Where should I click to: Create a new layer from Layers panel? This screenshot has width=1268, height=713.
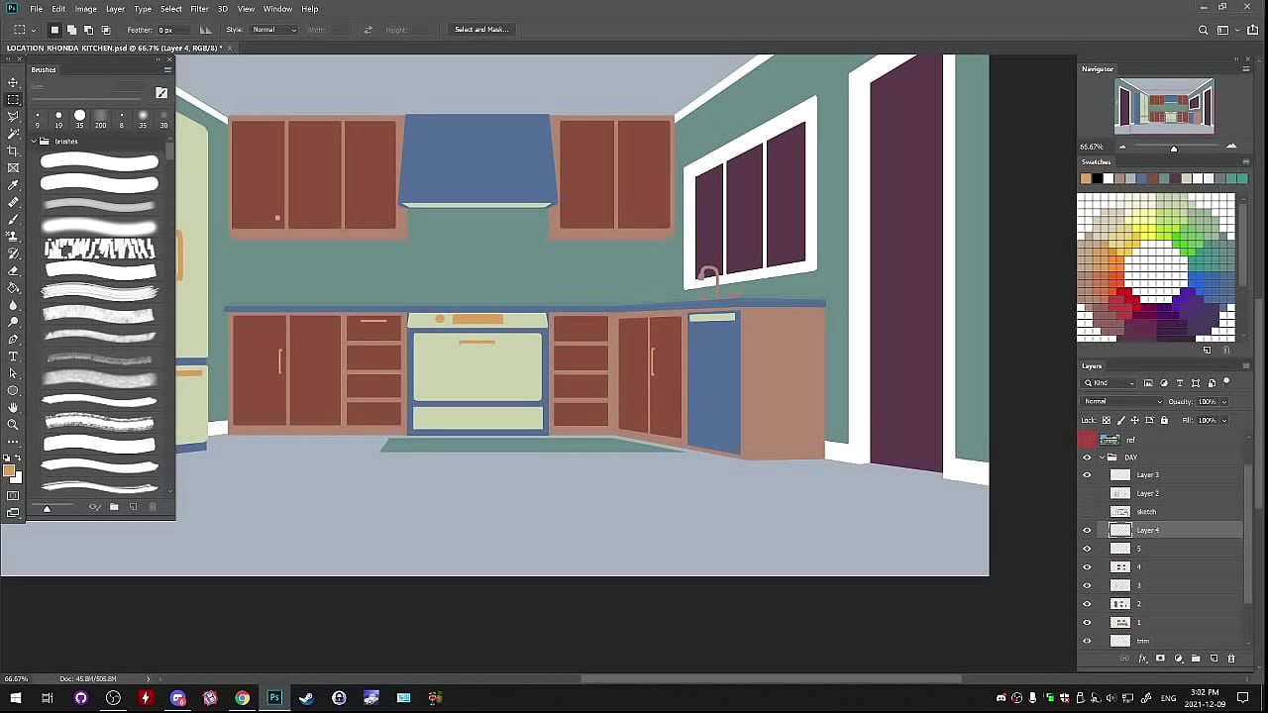[x=1214, y=659]
